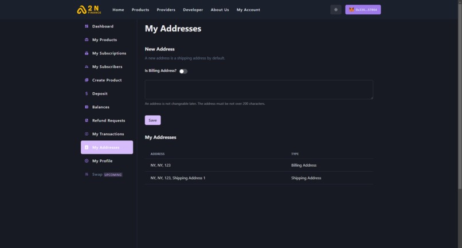Click the TYPE column header
The image size is (462, 248).
tap(295, 154)
